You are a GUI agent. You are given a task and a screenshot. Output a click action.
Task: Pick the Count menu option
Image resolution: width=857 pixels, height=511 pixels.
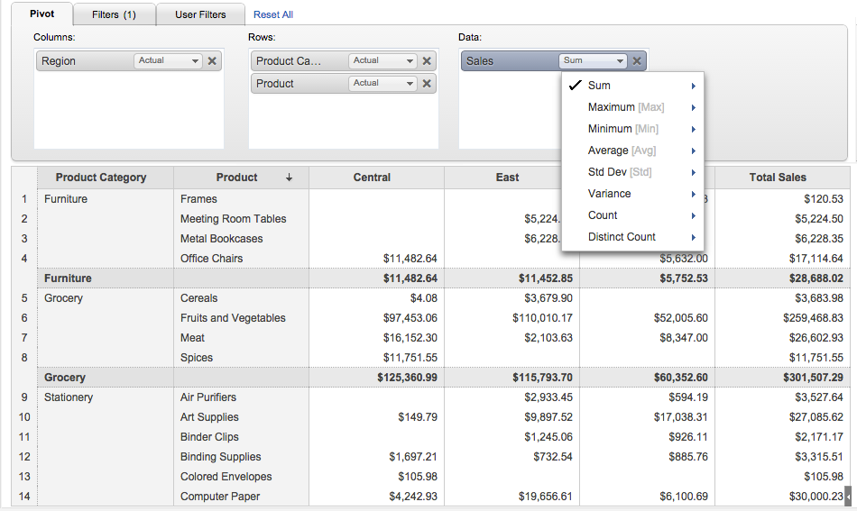603,215
